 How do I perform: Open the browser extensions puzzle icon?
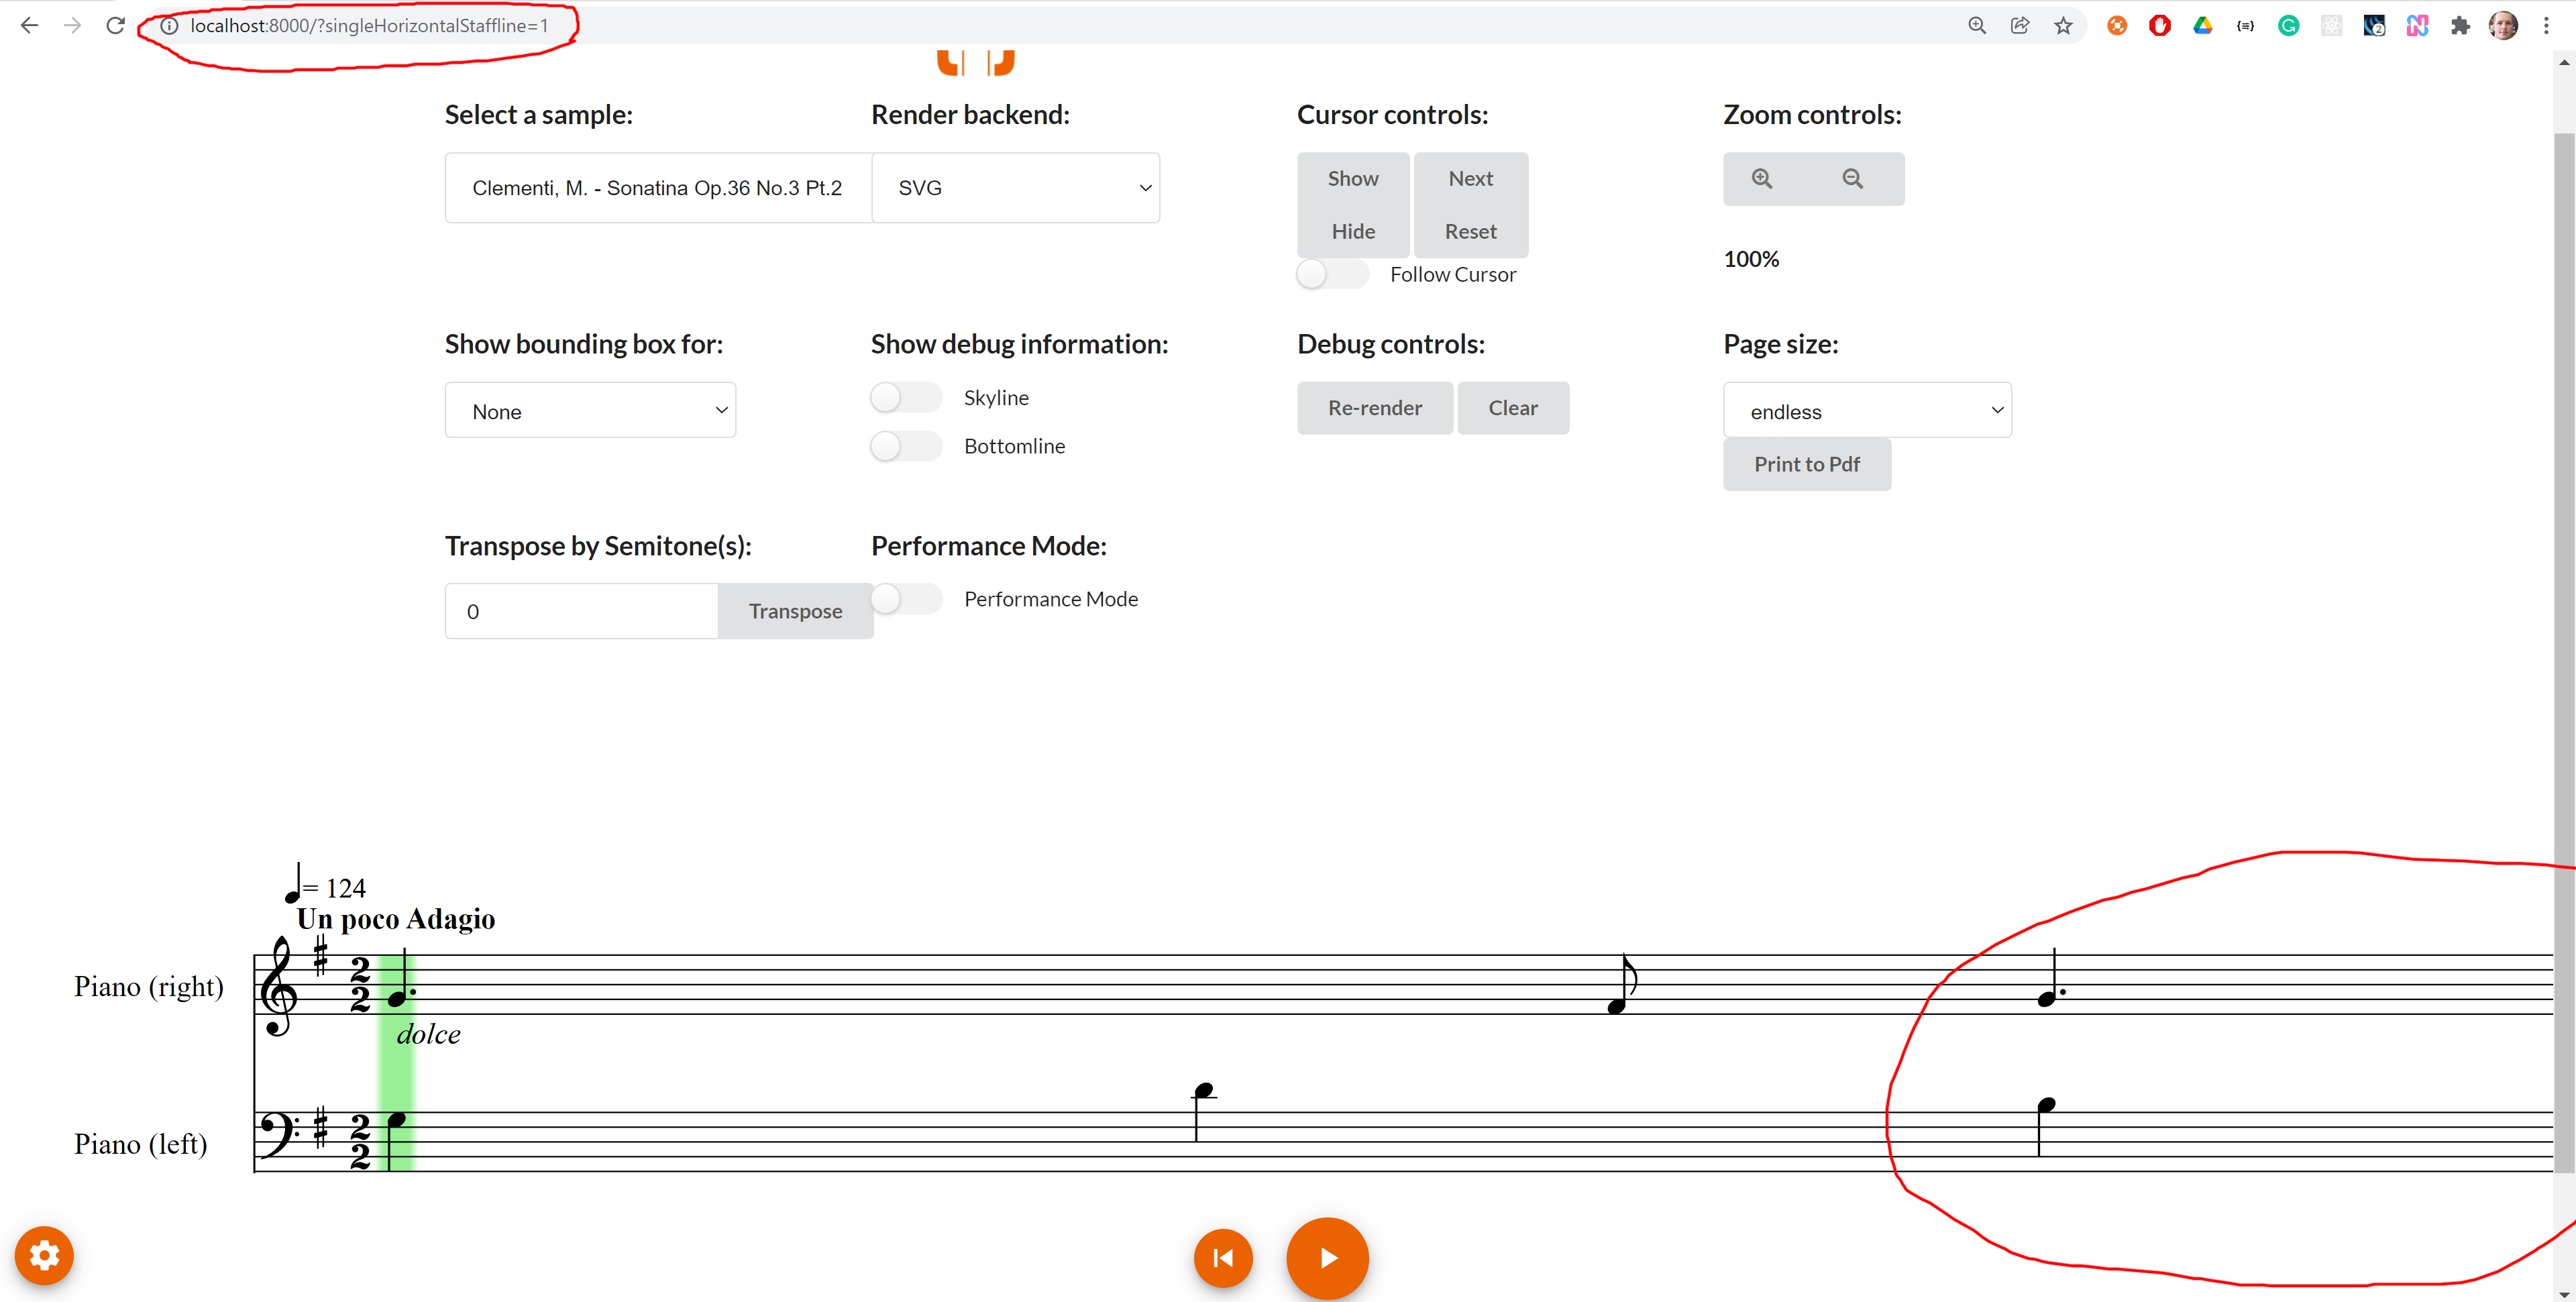[x=2460, y=25]
